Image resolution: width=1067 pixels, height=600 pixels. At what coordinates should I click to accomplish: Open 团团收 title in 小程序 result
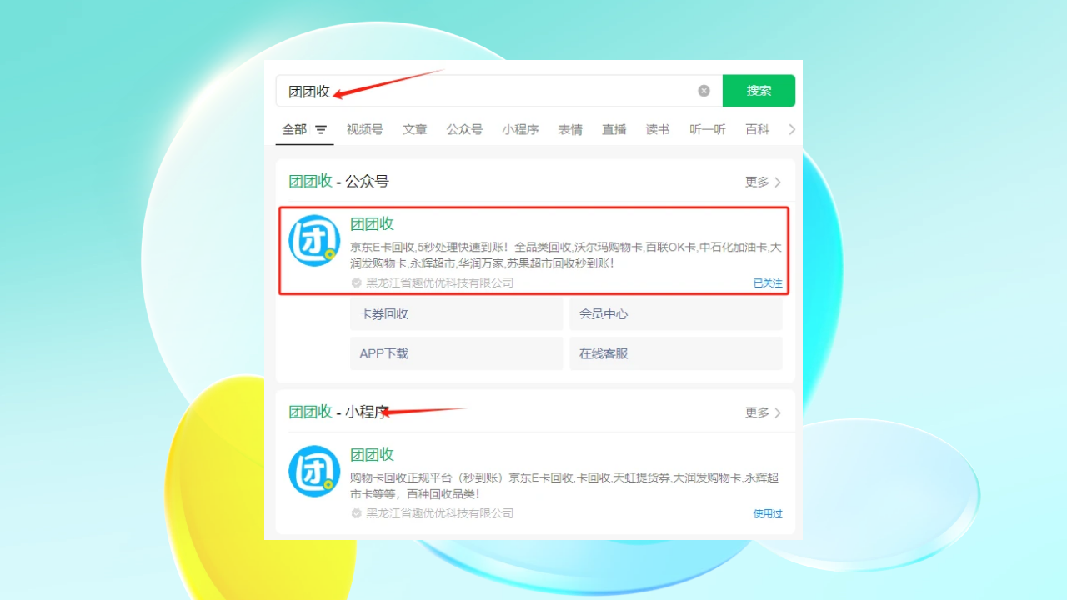(x=372, y=454)
